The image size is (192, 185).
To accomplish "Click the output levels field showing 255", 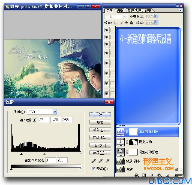I will coord(62,160).
